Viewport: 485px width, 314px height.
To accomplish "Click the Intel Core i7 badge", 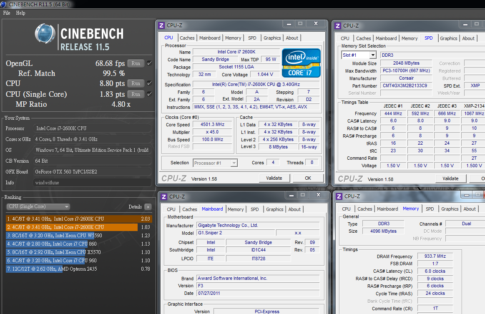I will [x=301, y=63].
